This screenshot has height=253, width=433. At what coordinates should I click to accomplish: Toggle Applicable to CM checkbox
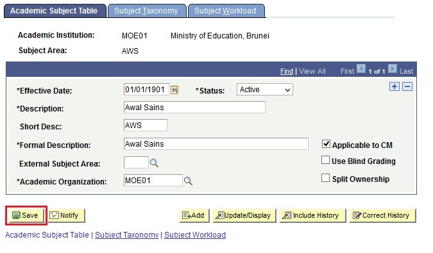[x=326, y=144]
